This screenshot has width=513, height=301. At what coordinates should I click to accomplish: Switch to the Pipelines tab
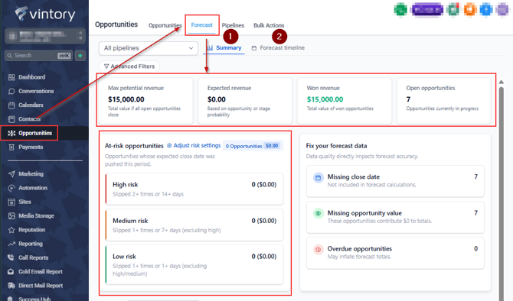point(233,25)
